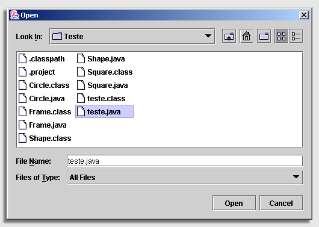This screenshot has width=319, height=227.
Task: Select Circle.java in file list
Action: coord(42,98)
